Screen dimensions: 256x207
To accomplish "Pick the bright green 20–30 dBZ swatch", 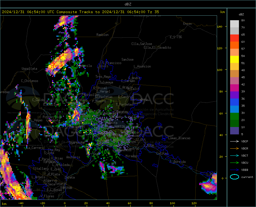I will (x=234, y=116).
